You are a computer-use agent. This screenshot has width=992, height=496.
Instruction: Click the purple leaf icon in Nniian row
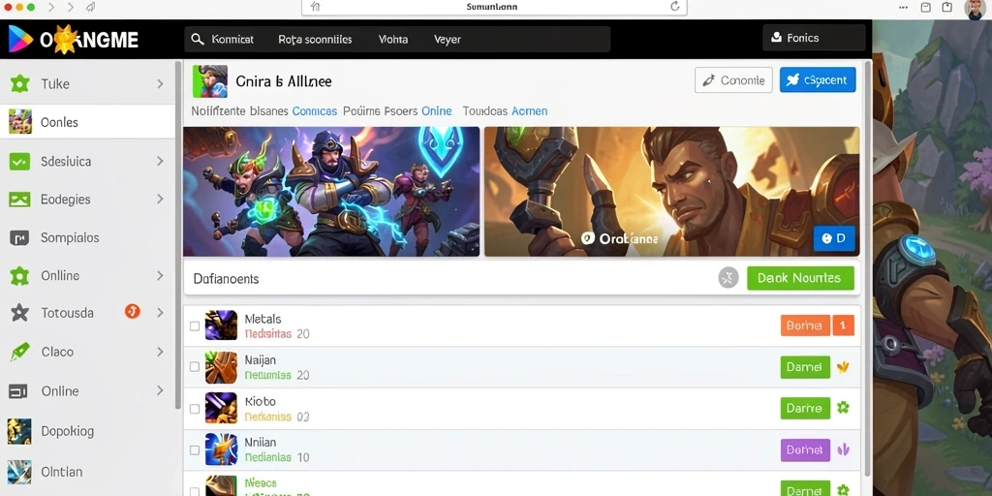click(843, 449)
